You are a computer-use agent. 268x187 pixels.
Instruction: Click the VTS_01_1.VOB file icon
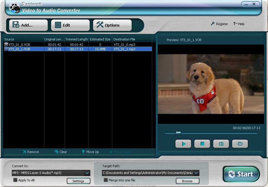[6, 49]
